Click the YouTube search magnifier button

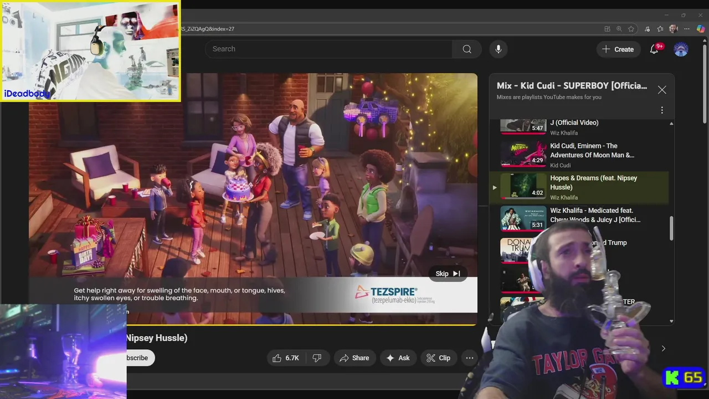(x=467, y=49)
